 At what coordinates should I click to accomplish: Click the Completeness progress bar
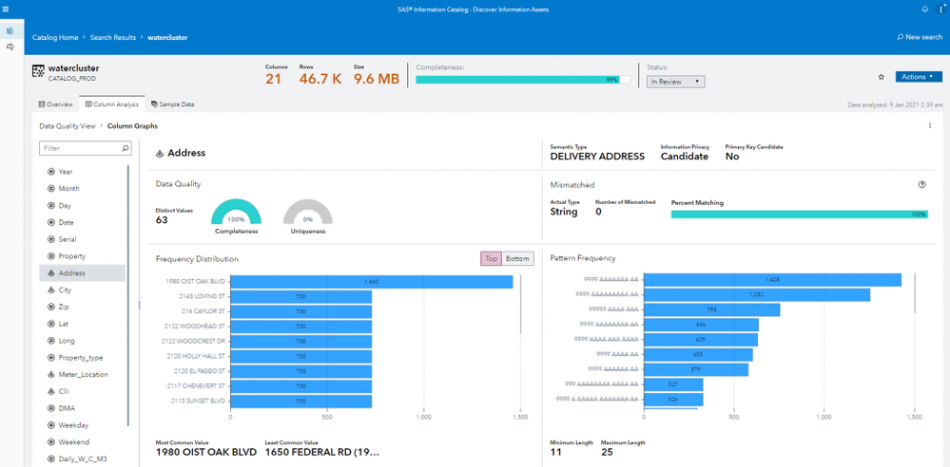tap(522, 80)
